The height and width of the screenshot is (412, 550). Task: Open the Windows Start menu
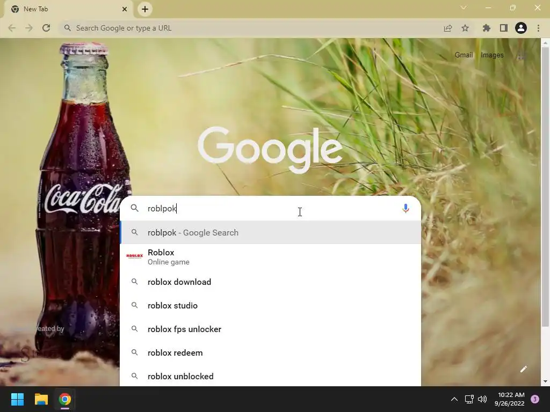[17, 399]
